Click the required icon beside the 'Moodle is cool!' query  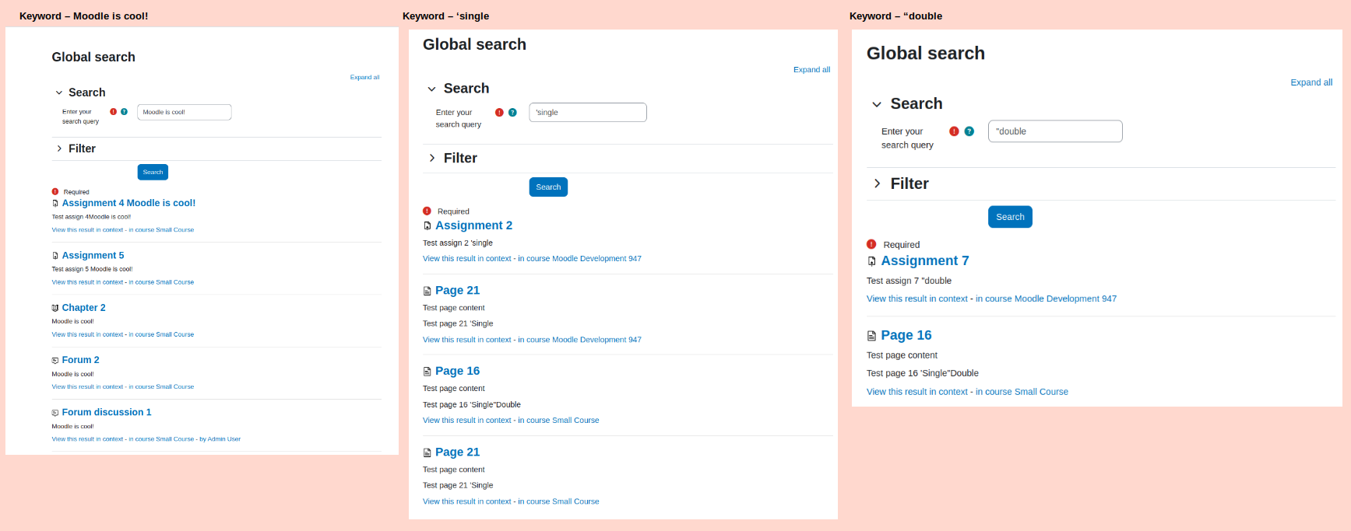click(x=114, y=112)
